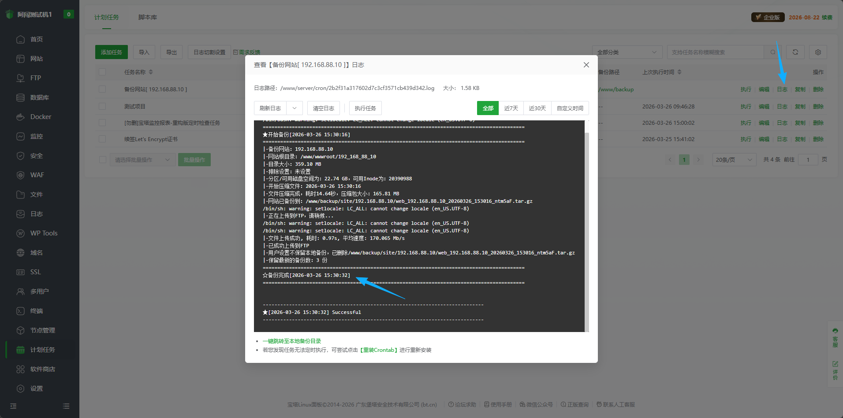The image size is (843, 418).
Task: Toggle the select-all checkbox in table header
Action: (102, 72)
